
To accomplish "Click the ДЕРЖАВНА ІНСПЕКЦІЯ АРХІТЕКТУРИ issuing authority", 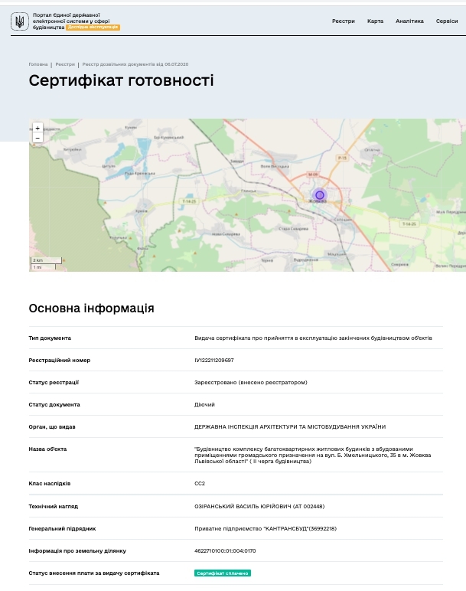I will click(290, 427).
